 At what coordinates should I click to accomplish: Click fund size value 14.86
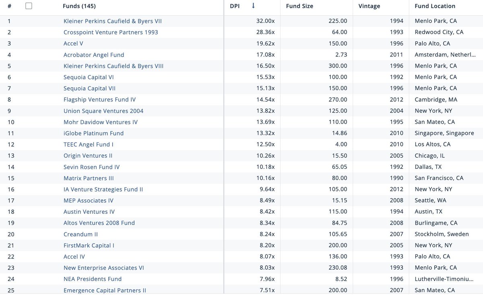tap(339, 133)
